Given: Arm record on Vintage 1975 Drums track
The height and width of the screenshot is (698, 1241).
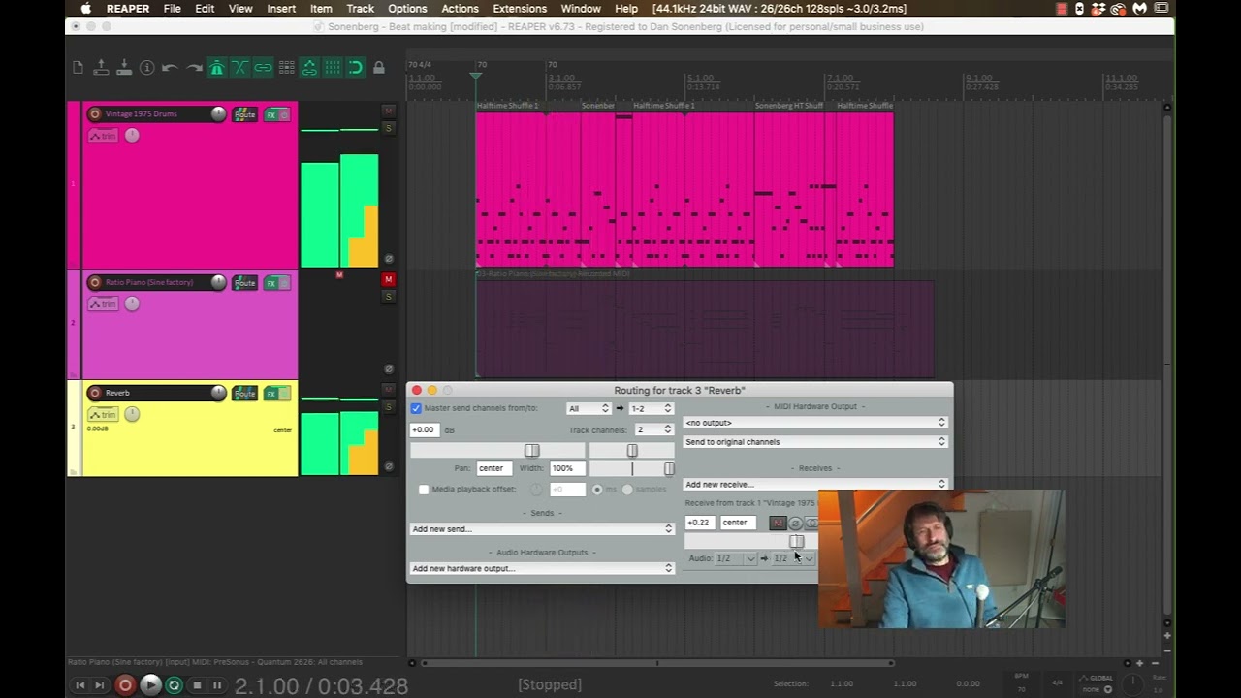Looking at the screenshot, I should point(95,114).
